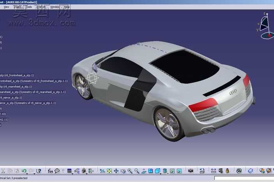Click Fit All In icon
Screen dimensions: 274x182
109,171
